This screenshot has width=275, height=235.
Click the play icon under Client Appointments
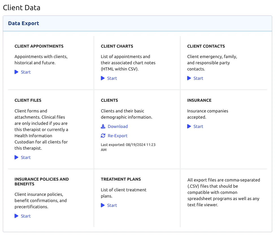coord(16,72)
